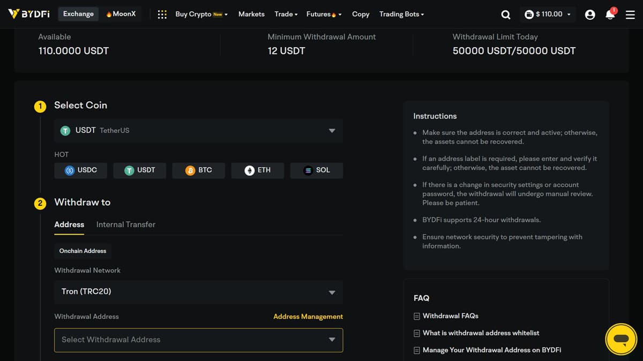The height and width of the screenshot is (361, 643).
Task: Click the Withdrawal Network label
Action: click(x=87, y=270)
